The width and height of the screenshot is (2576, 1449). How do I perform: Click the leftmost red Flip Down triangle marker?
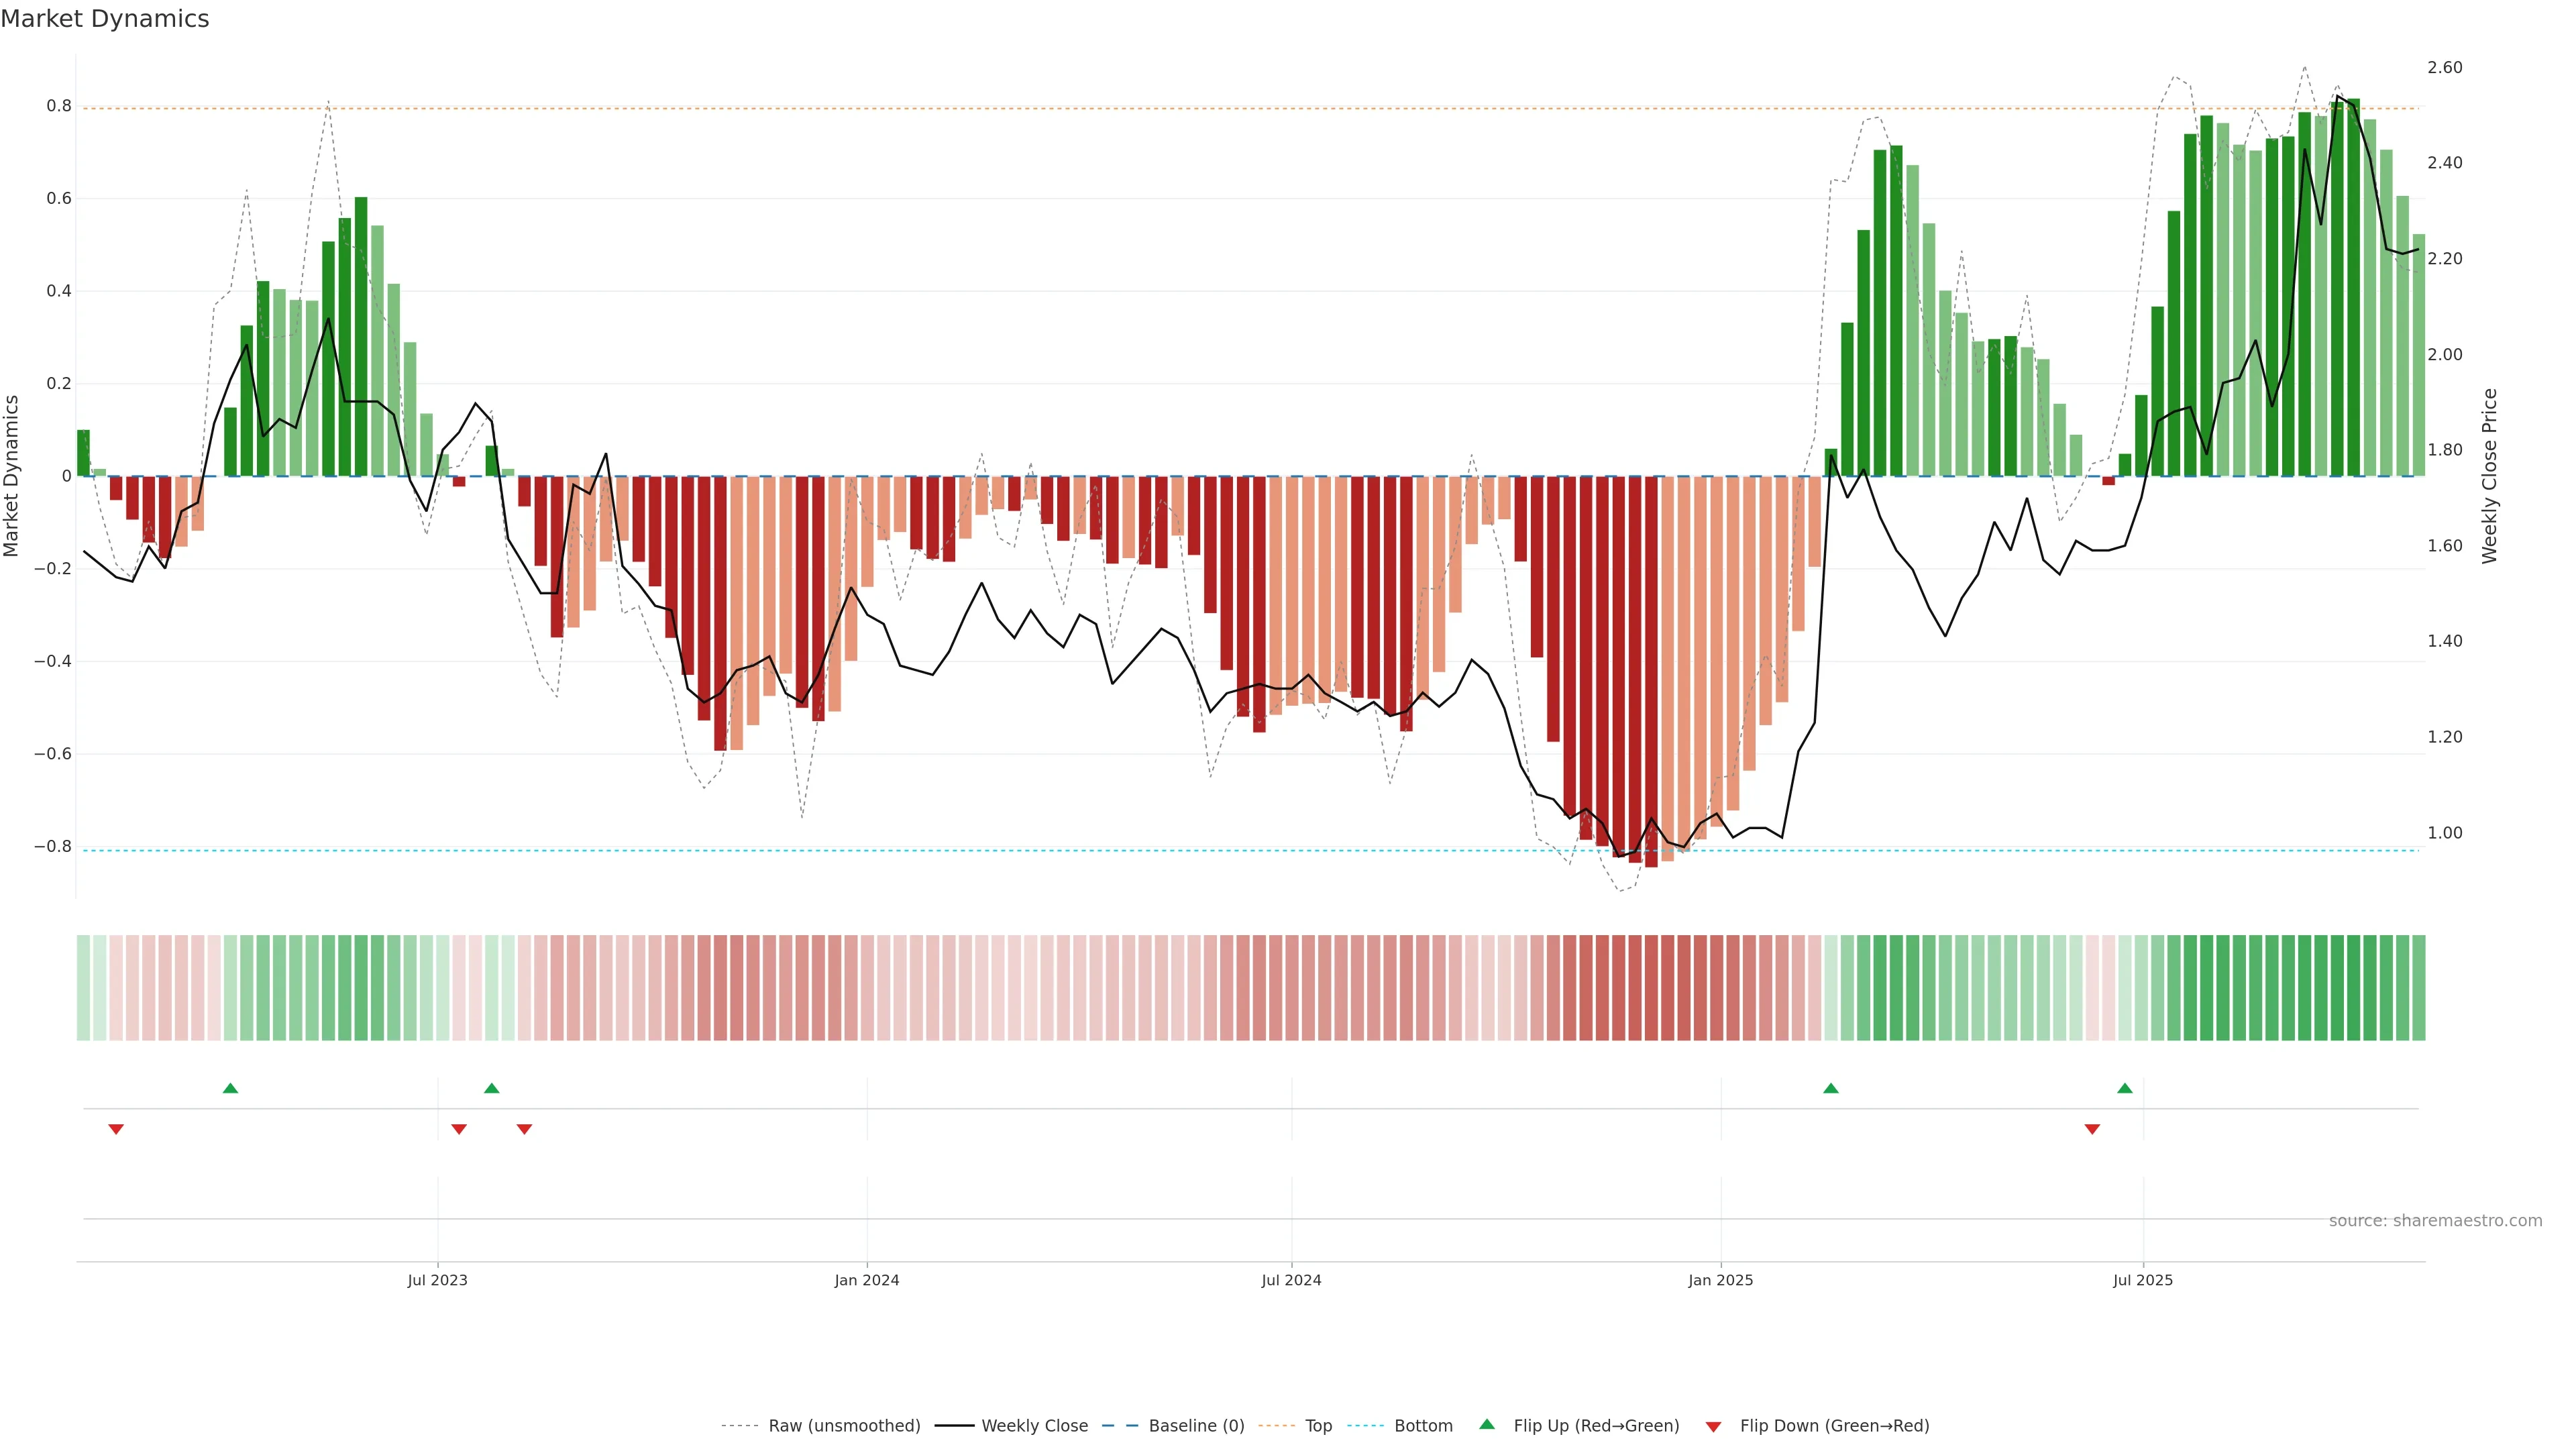click(116, 1129)
